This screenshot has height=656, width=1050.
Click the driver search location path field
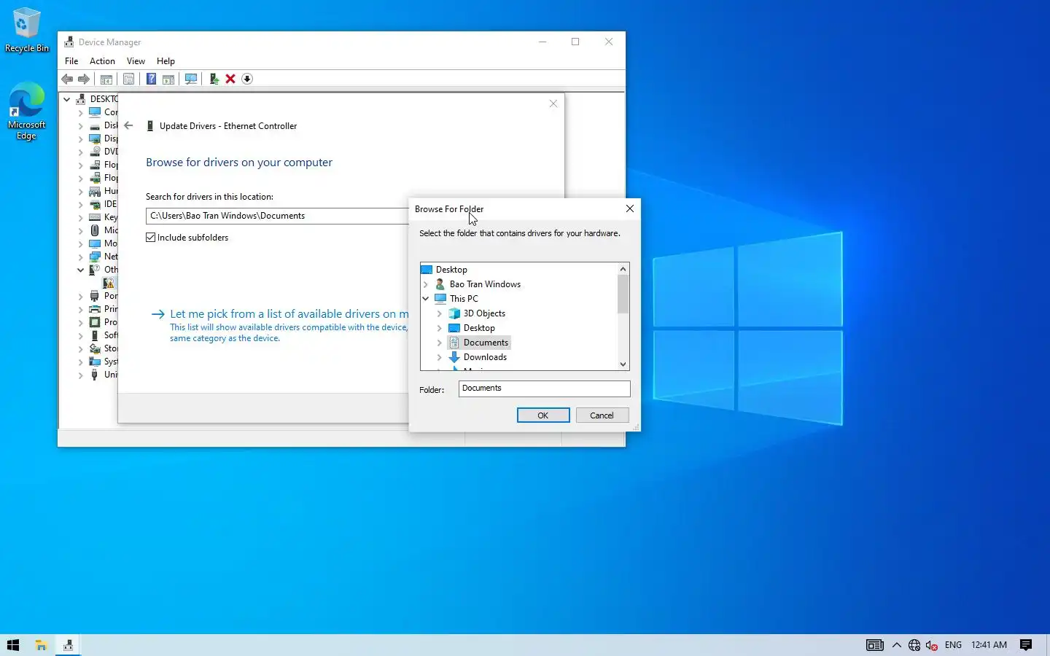(278, 216)
